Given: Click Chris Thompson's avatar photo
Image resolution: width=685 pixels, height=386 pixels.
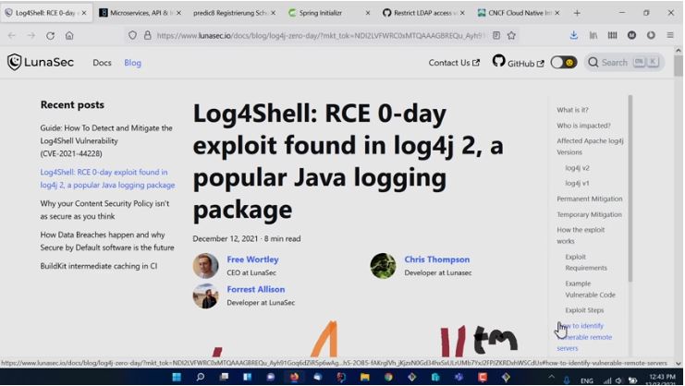Looking at the screenshot, I should point(383,266).
